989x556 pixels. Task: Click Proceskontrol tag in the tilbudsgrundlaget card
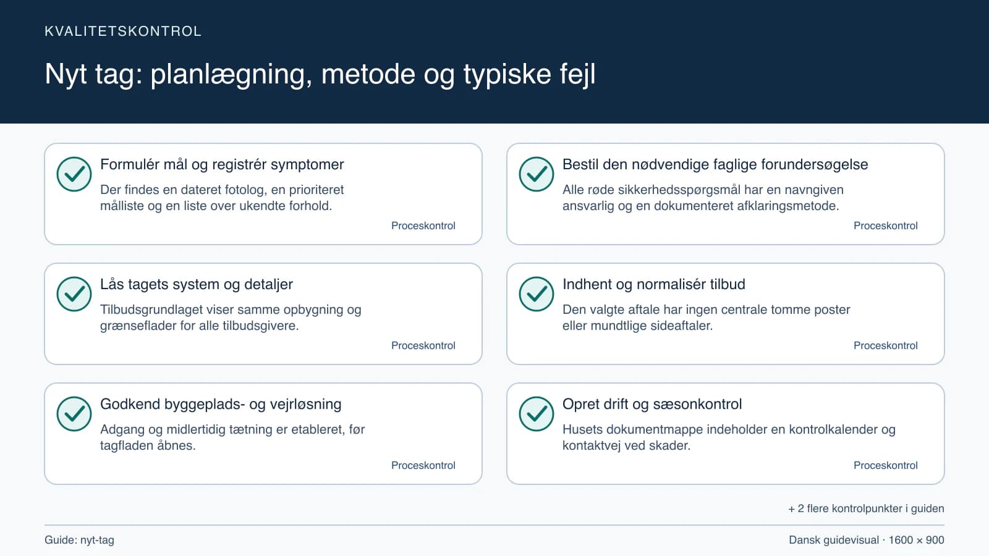click(423, 345)
